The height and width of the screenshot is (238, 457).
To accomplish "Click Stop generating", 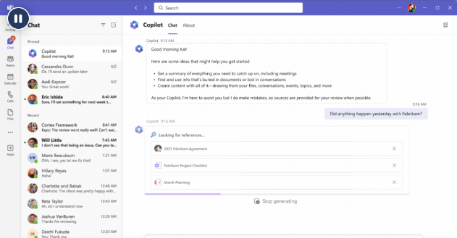I will tap(275, 201).
